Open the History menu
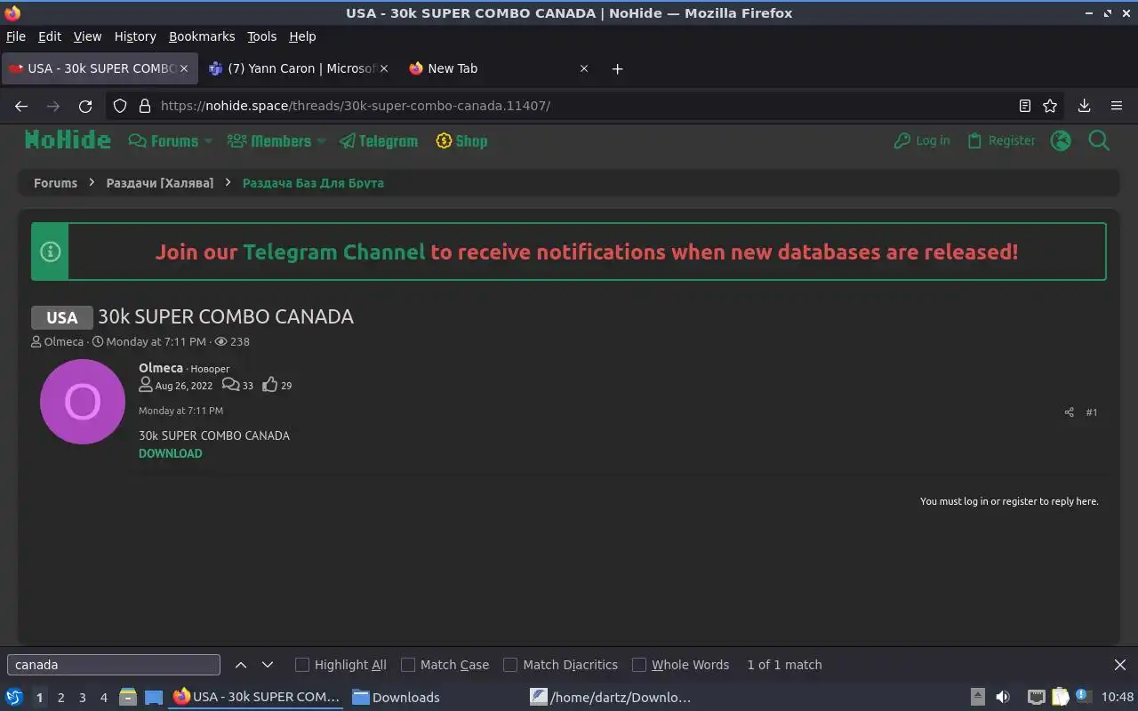Image resolution: width=1138 pixels, height=711 pixels. [x=135, y=36]
